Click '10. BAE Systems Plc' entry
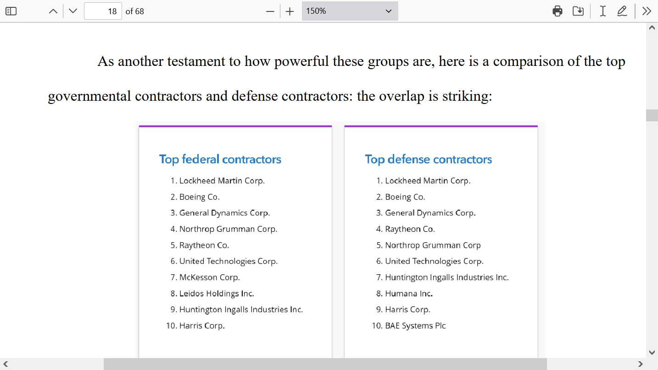 pyautogui.click(x=409, y=326)
